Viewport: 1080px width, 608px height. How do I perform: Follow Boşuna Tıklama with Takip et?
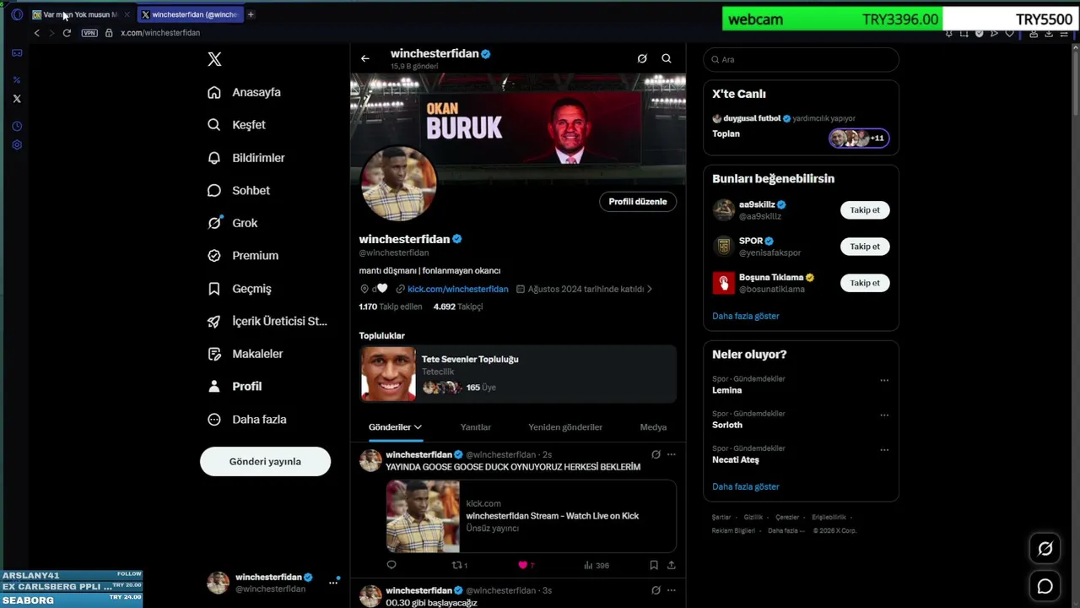(865, 283)
